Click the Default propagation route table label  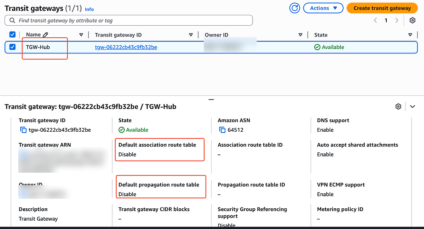click(x=159, y=185)
